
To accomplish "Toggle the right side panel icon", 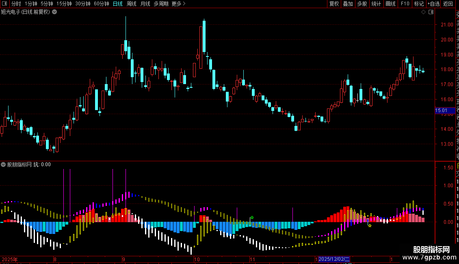I will click(431, 12).
